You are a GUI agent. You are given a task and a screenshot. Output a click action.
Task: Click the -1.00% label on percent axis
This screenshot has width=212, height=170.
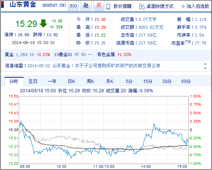click(195, 164)
